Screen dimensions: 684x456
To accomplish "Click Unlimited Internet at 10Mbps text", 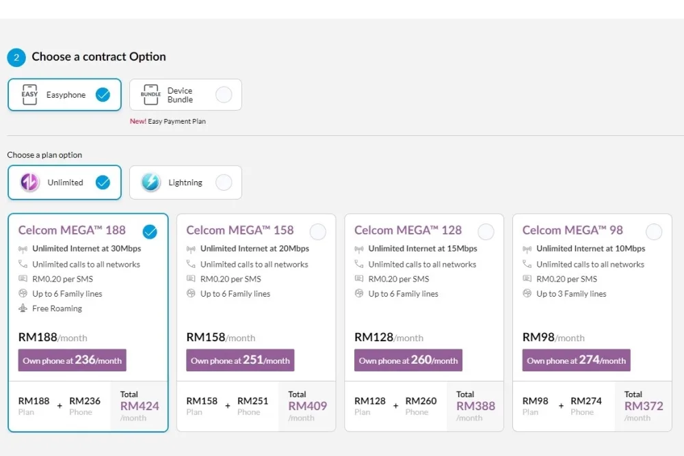I will pos(591,248).
